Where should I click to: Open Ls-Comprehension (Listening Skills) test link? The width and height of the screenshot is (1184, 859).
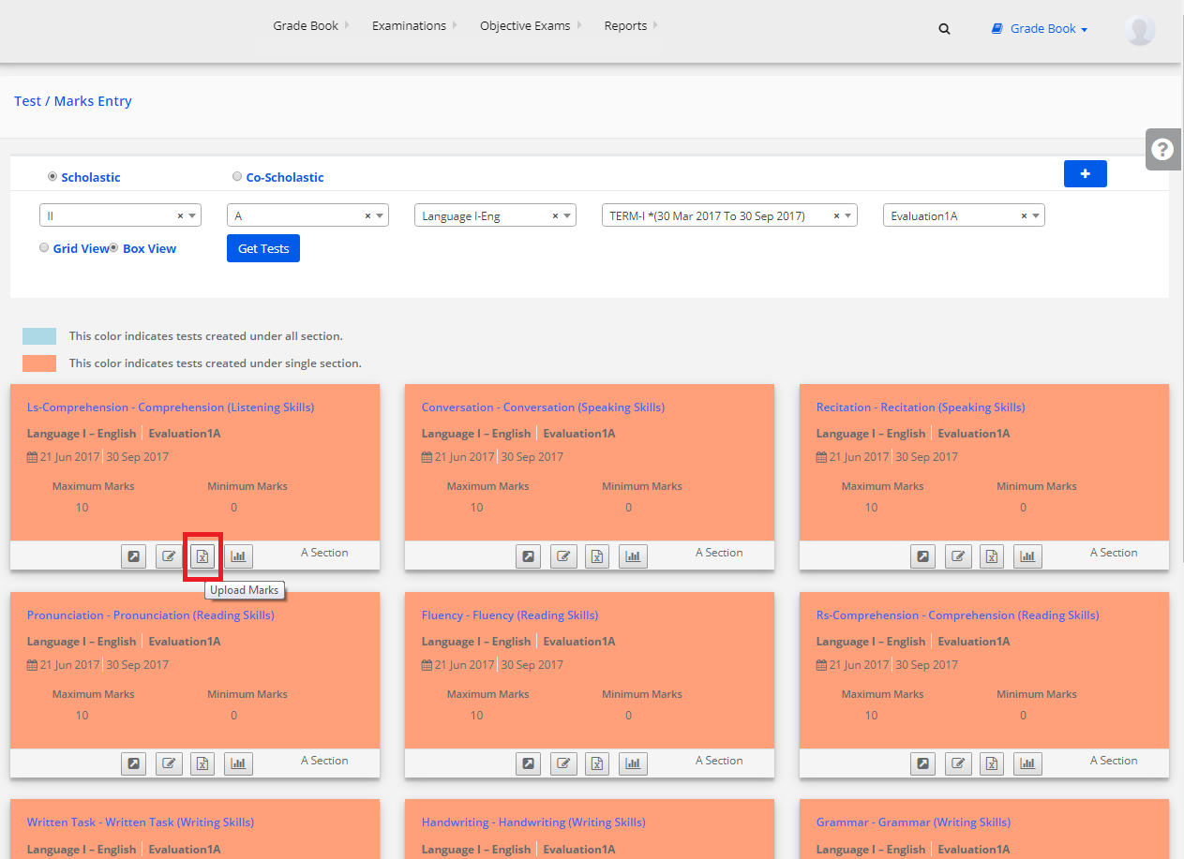tap(171, 407)
